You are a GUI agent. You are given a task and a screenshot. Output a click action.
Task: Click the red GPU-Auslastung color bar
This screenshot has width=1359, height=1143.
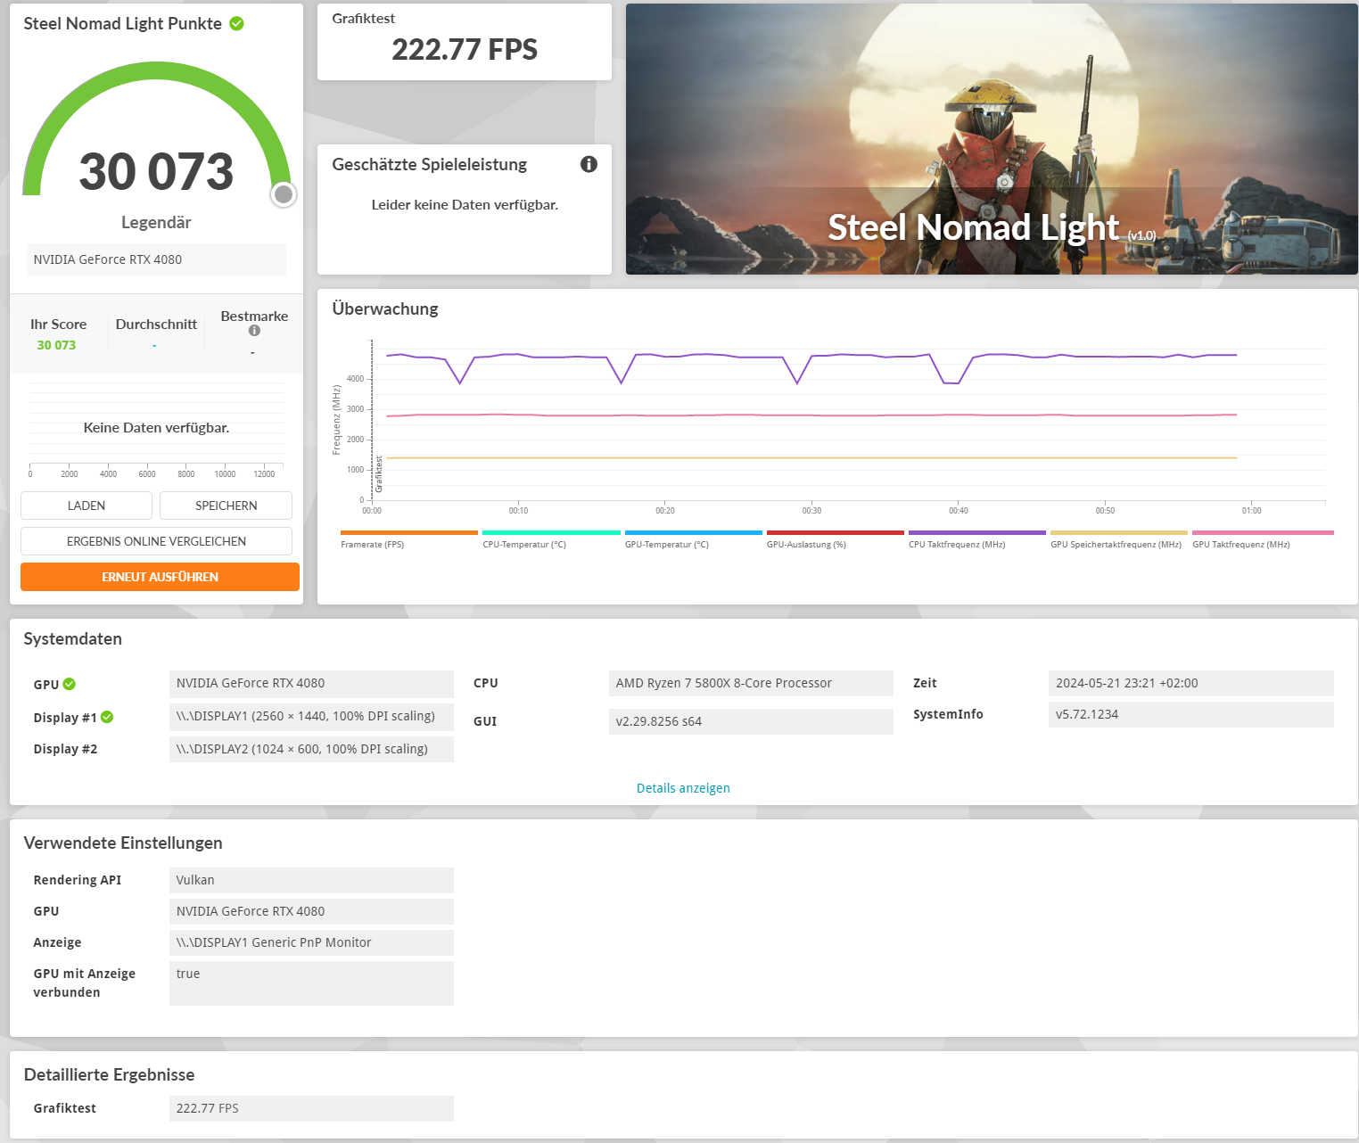(836, 533)
